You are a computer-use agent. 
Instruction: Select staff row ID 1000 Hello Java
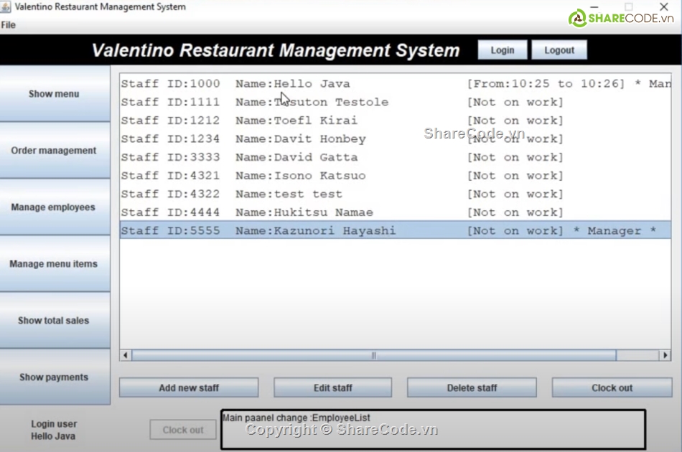coord(396,83)
